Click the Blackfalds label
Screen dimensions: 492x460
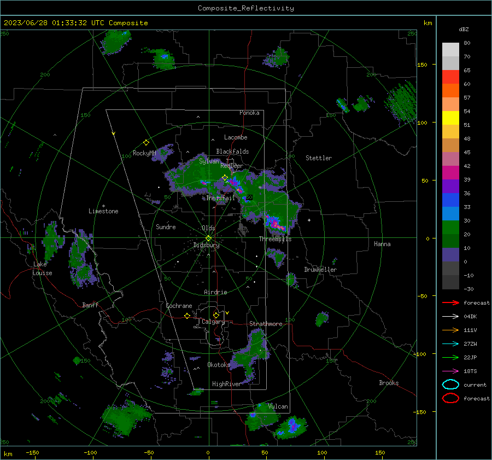pyautogui.click(x=232, y=152)
